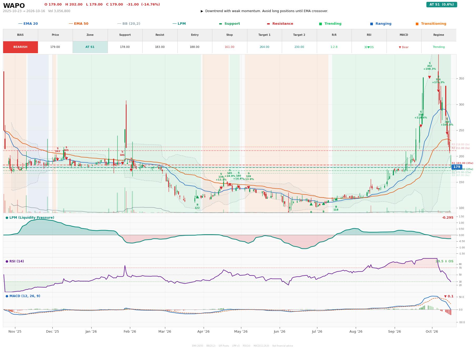This screenshot has height=350, width=476.
Task: Toggle the EMA 50 legend entry
Action: (78, 24)
